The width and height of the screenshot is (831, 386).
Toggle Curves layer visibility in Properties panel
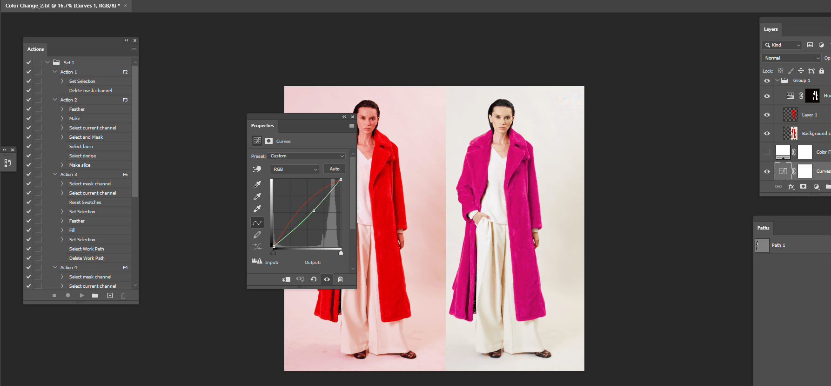327,279
